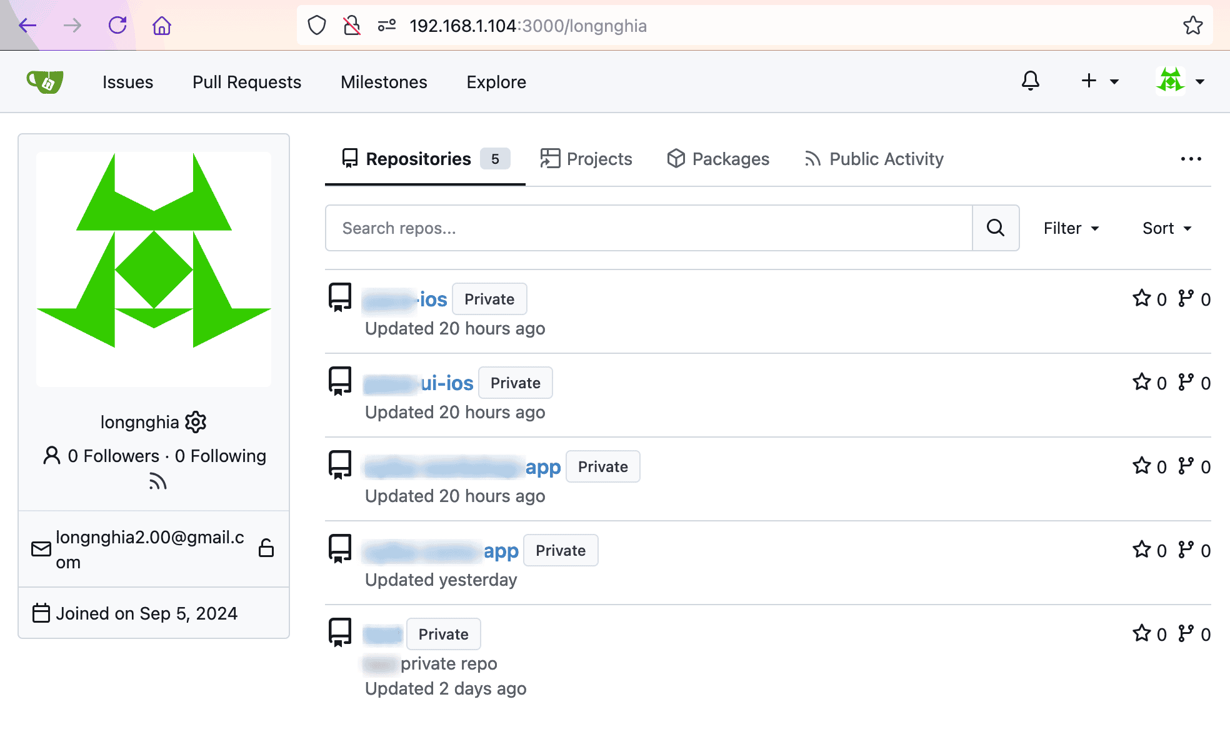View the 0 Followers list
Screen dimensions: 1230x754
click(x=113, y=456)
